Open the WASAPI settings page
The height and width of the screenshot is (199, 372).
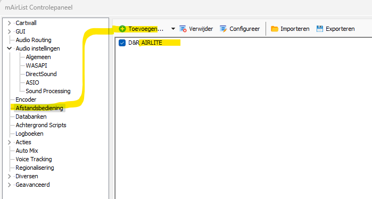pos(36,65)
